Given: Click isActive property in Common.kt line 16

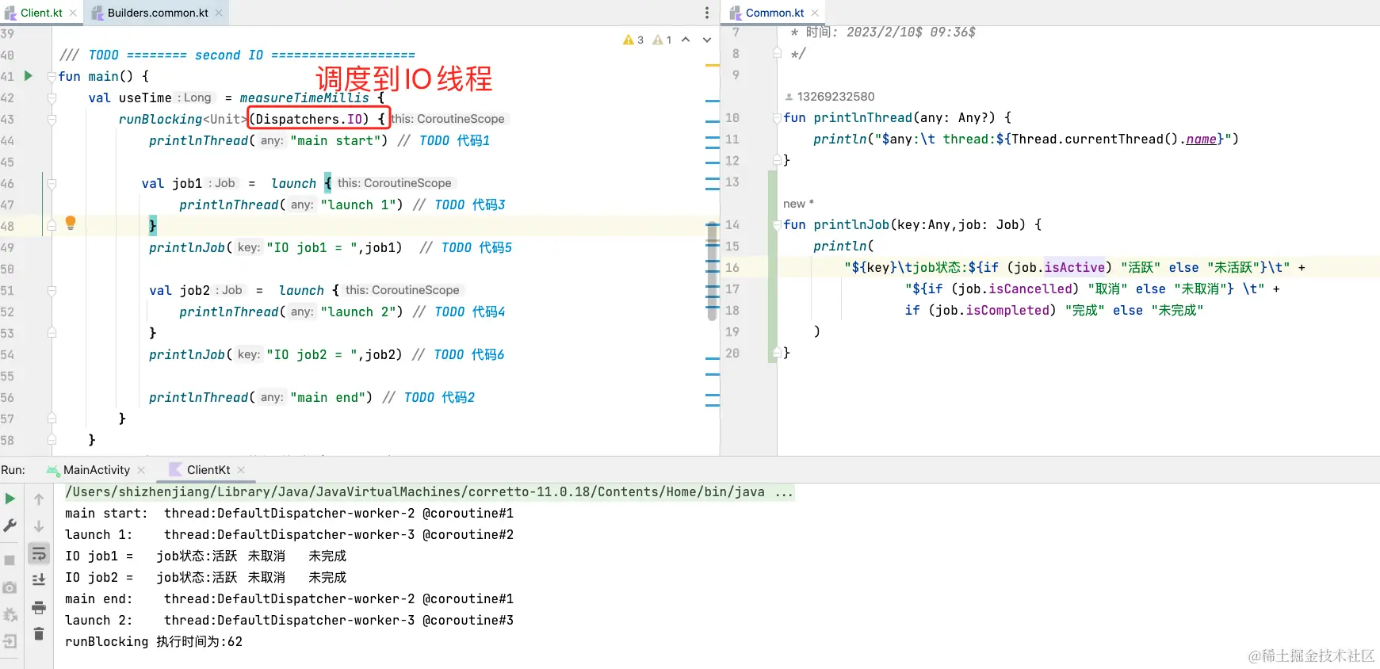Looking at the screenshot, I should click(x=1074, y=267).
